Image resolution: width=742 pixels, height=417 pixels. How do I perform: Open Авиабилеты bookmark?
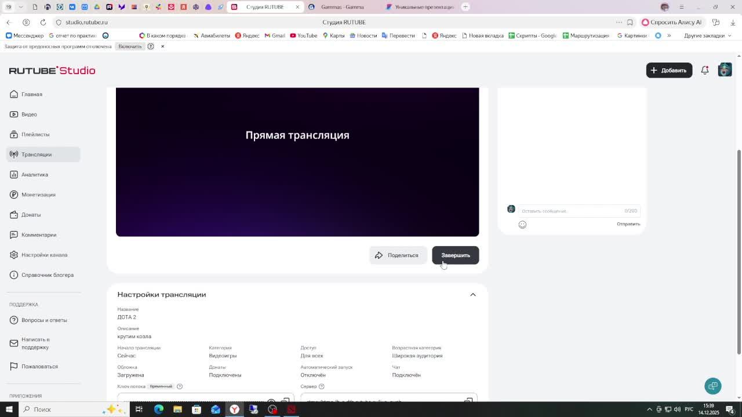point(212,35)
